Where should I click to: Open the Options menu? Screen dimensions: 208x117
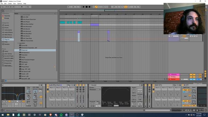[19, 4]
